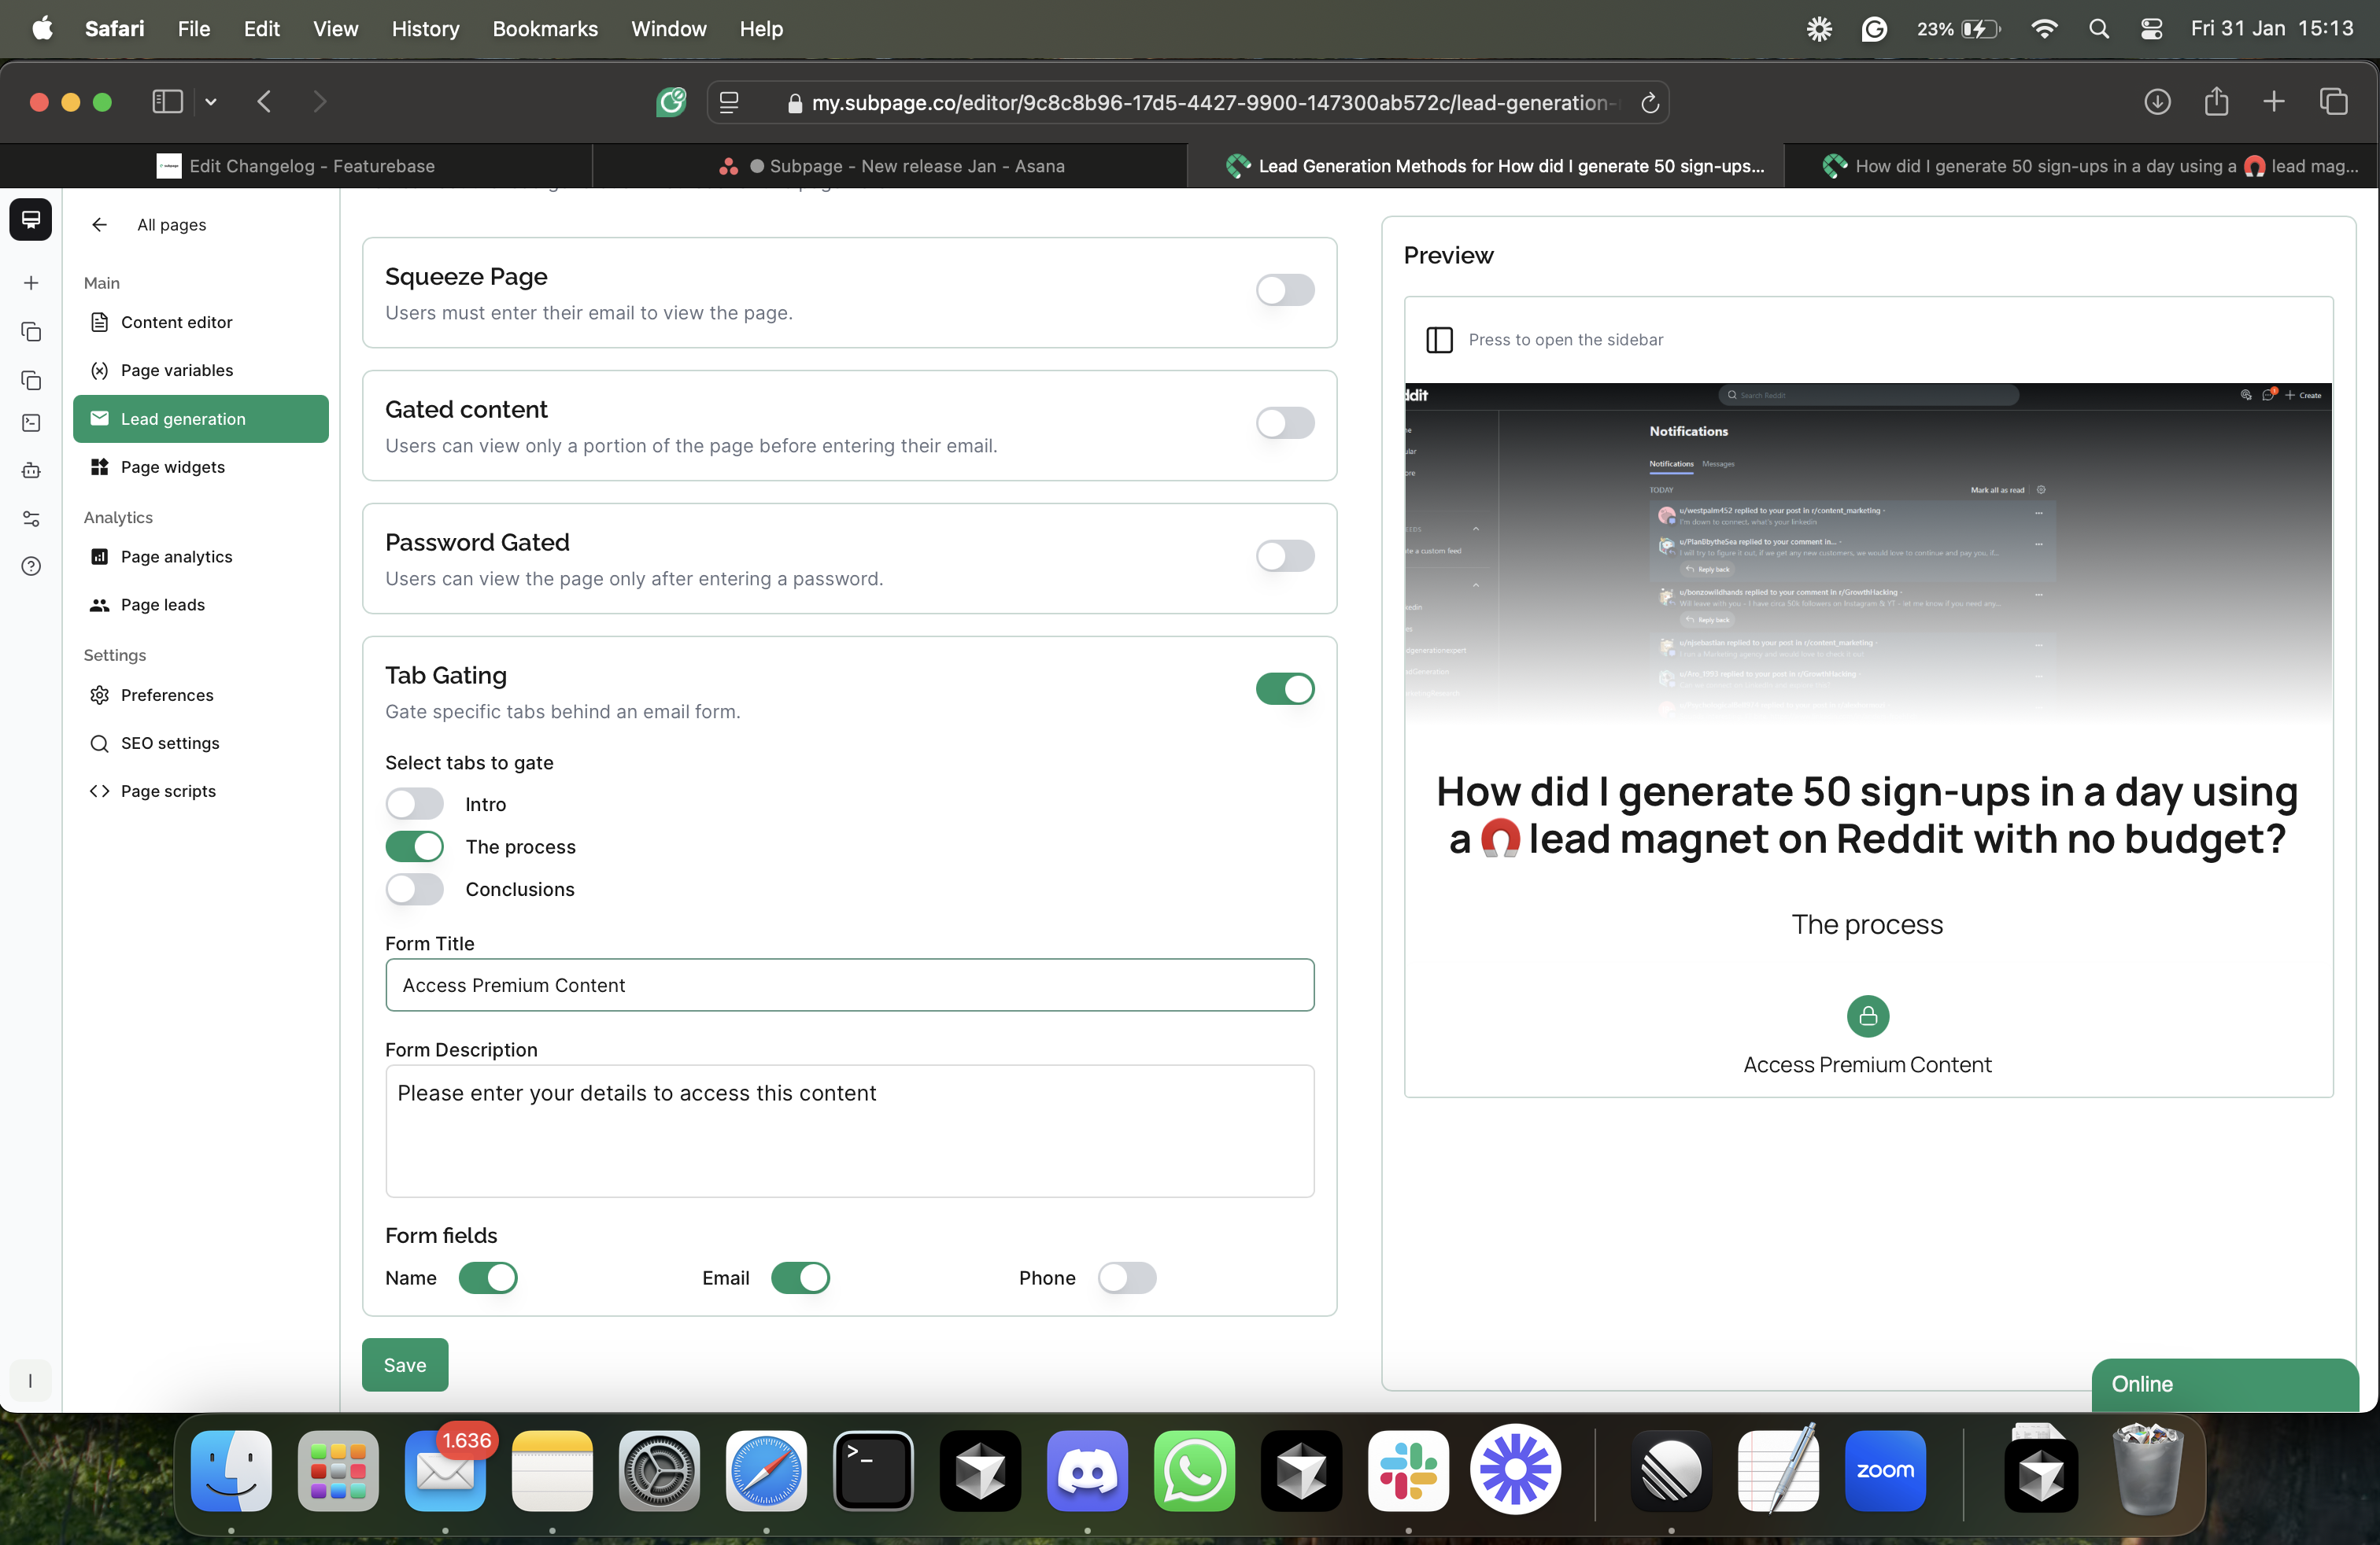Image resolution: width=2380 pixels, height=1545 pixels.
Task: Click the Spotlight search icon in menu bar
Action: (x=2098, y=29)
